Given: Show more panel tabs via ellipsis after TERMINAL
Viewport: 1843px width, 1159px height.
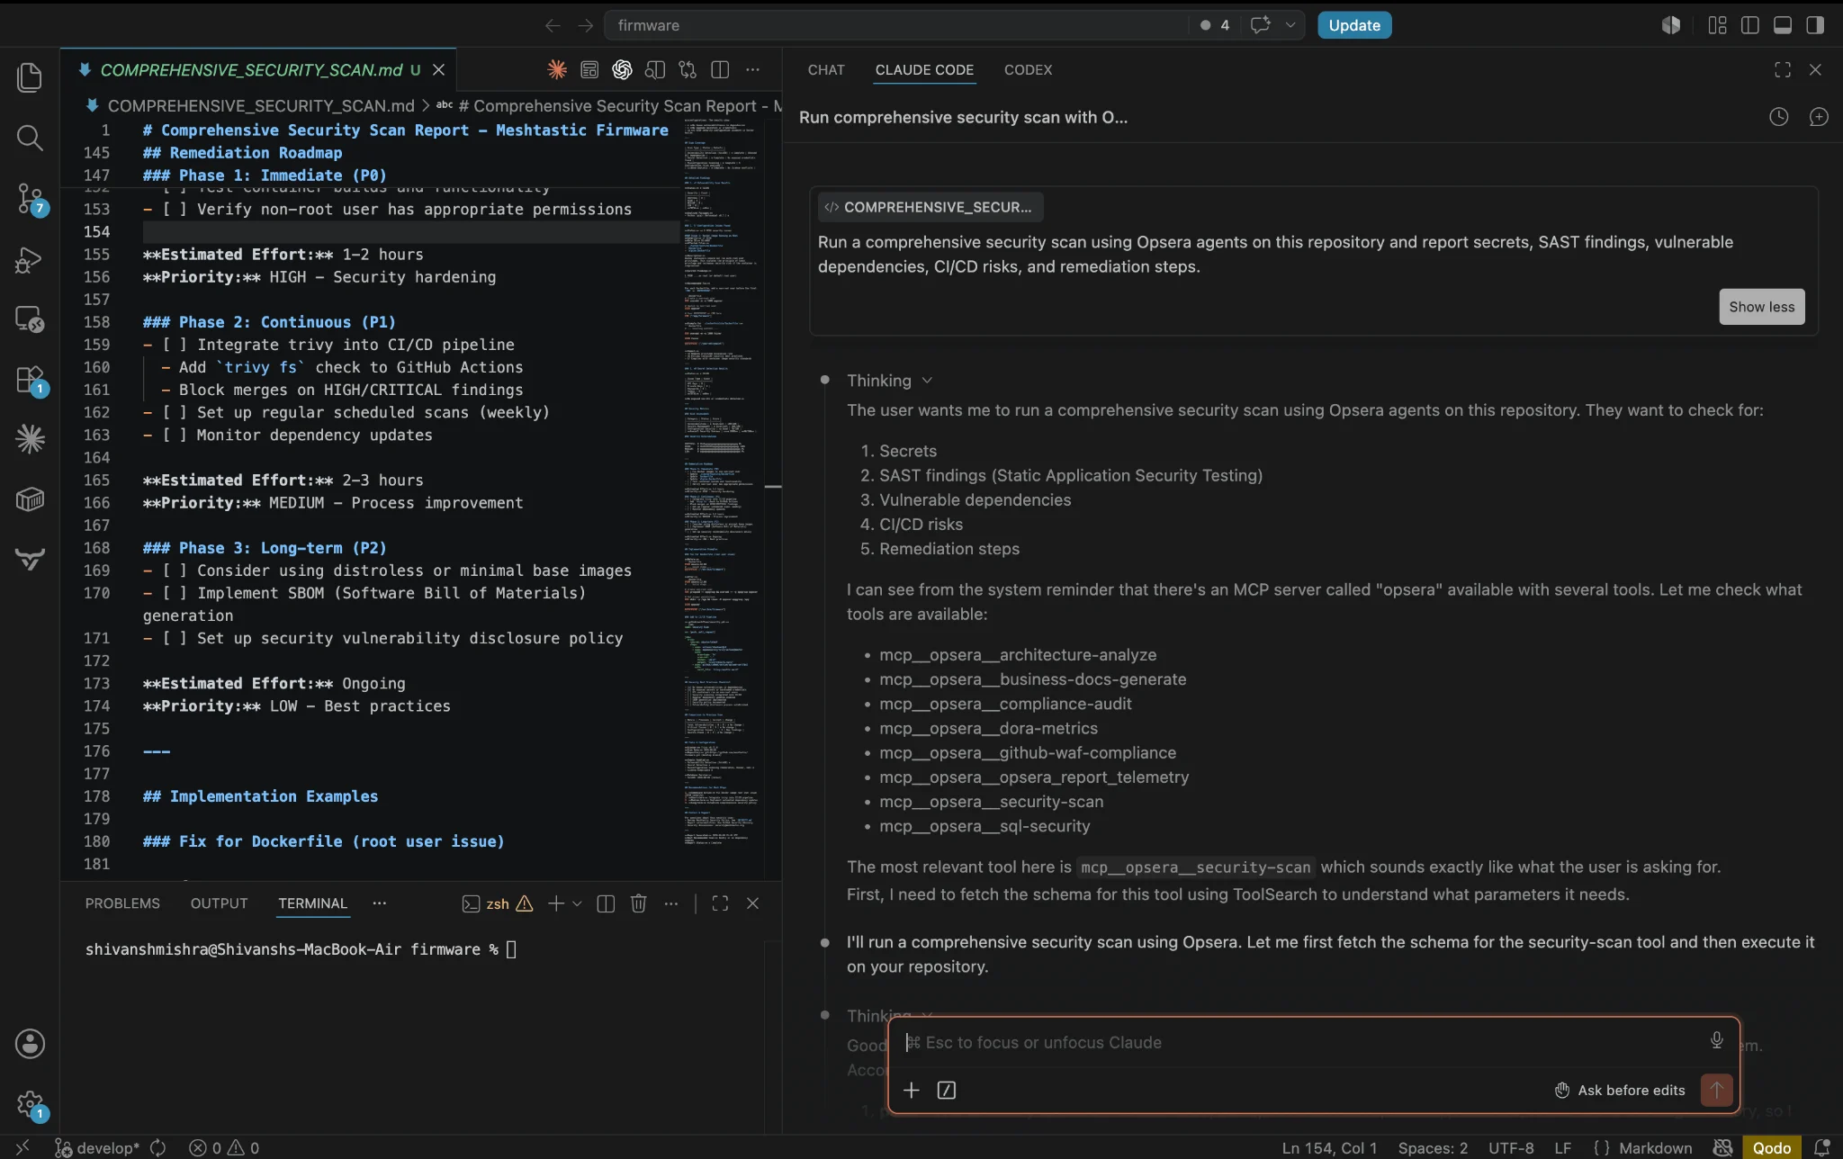Looking at the screenshot, I should coord(380,903).
